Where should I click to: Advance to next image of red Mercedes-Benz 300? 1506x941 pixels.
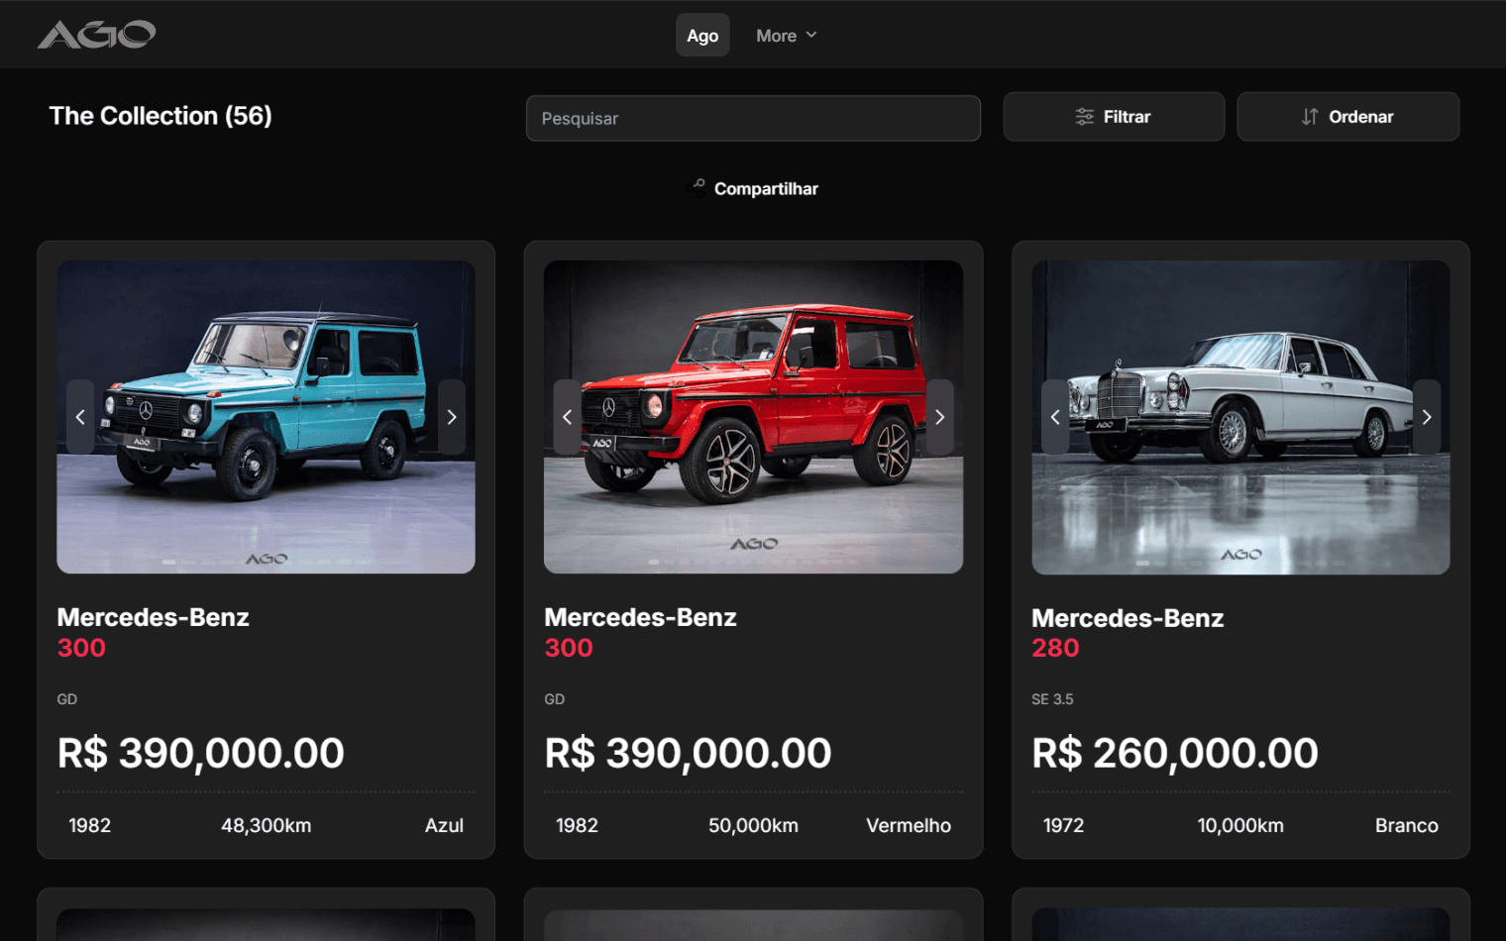(x=939, y=417)
